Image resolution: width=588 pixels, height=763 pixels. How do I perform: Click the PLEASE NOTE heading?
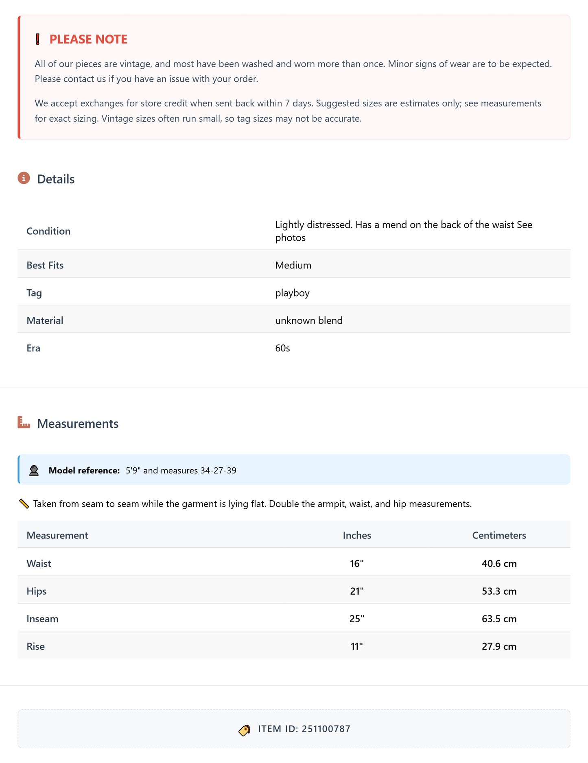(x=88, y=39)
